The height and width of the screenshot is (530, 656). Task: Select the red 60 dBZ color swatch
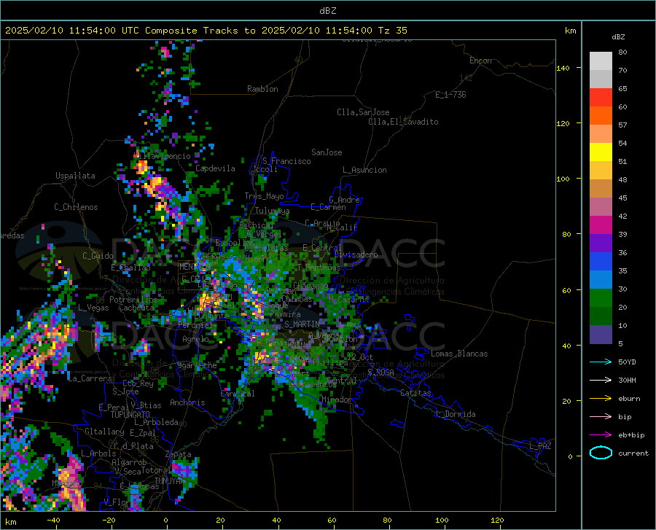(x=601, y=98)
